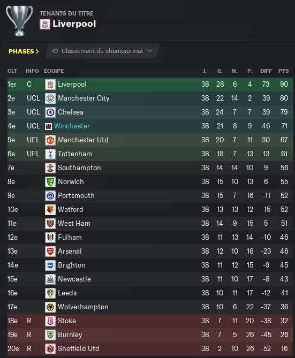Click the ÉQUIPE column header

coord(54,71)
